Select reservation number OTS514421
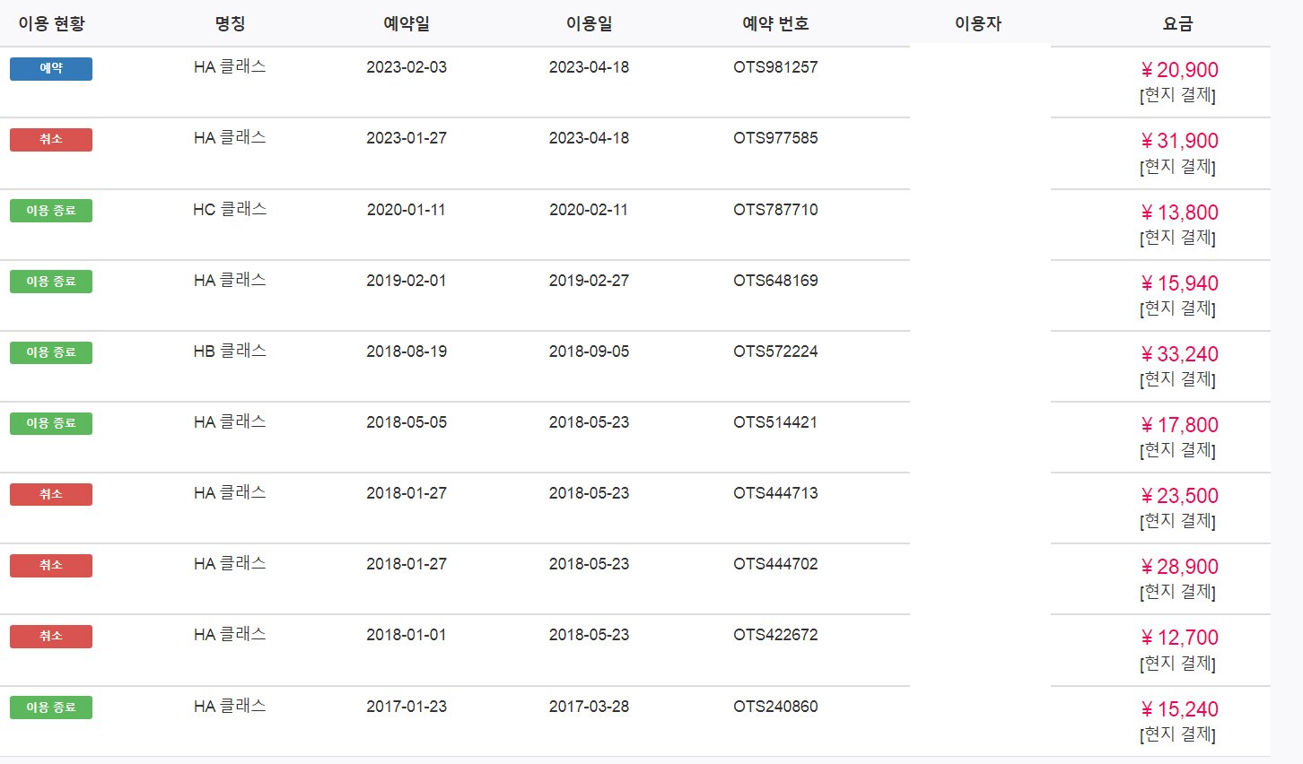Viewport: 1303px width, 764px height. [775, 422]
